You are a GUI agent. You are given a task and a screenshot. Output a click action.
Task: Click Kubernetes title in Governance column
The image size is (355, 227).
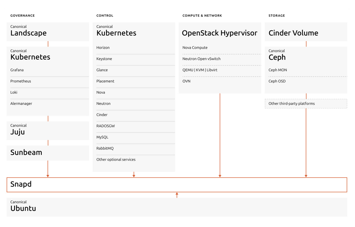click(30, 57)
